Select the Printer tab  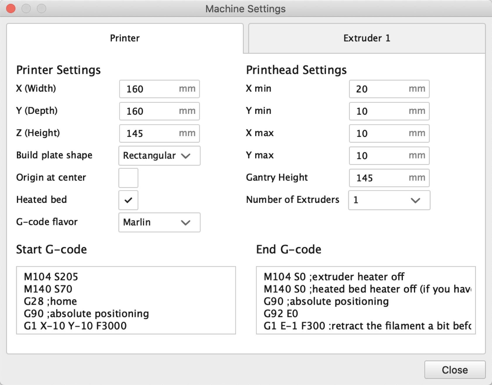coord(125,38)
